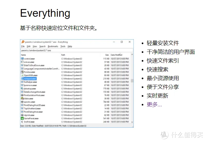This screenshot has height=142, width=206.
Task: Select the lpksetup.exe file name
Action: coord(30,89)
